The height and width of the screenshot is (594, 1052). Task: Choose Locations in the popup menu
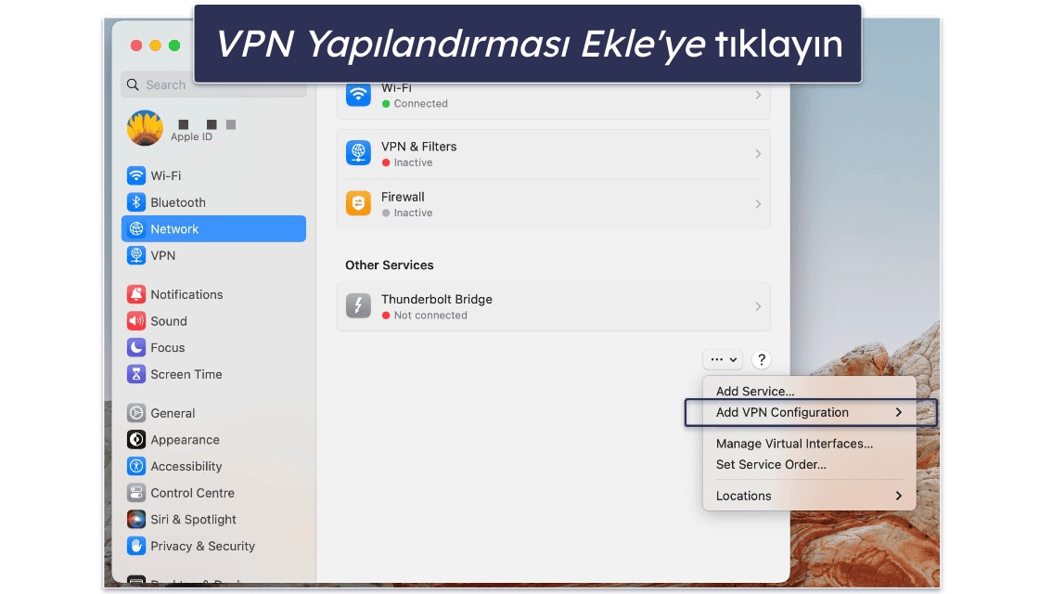tap(743, 496)
